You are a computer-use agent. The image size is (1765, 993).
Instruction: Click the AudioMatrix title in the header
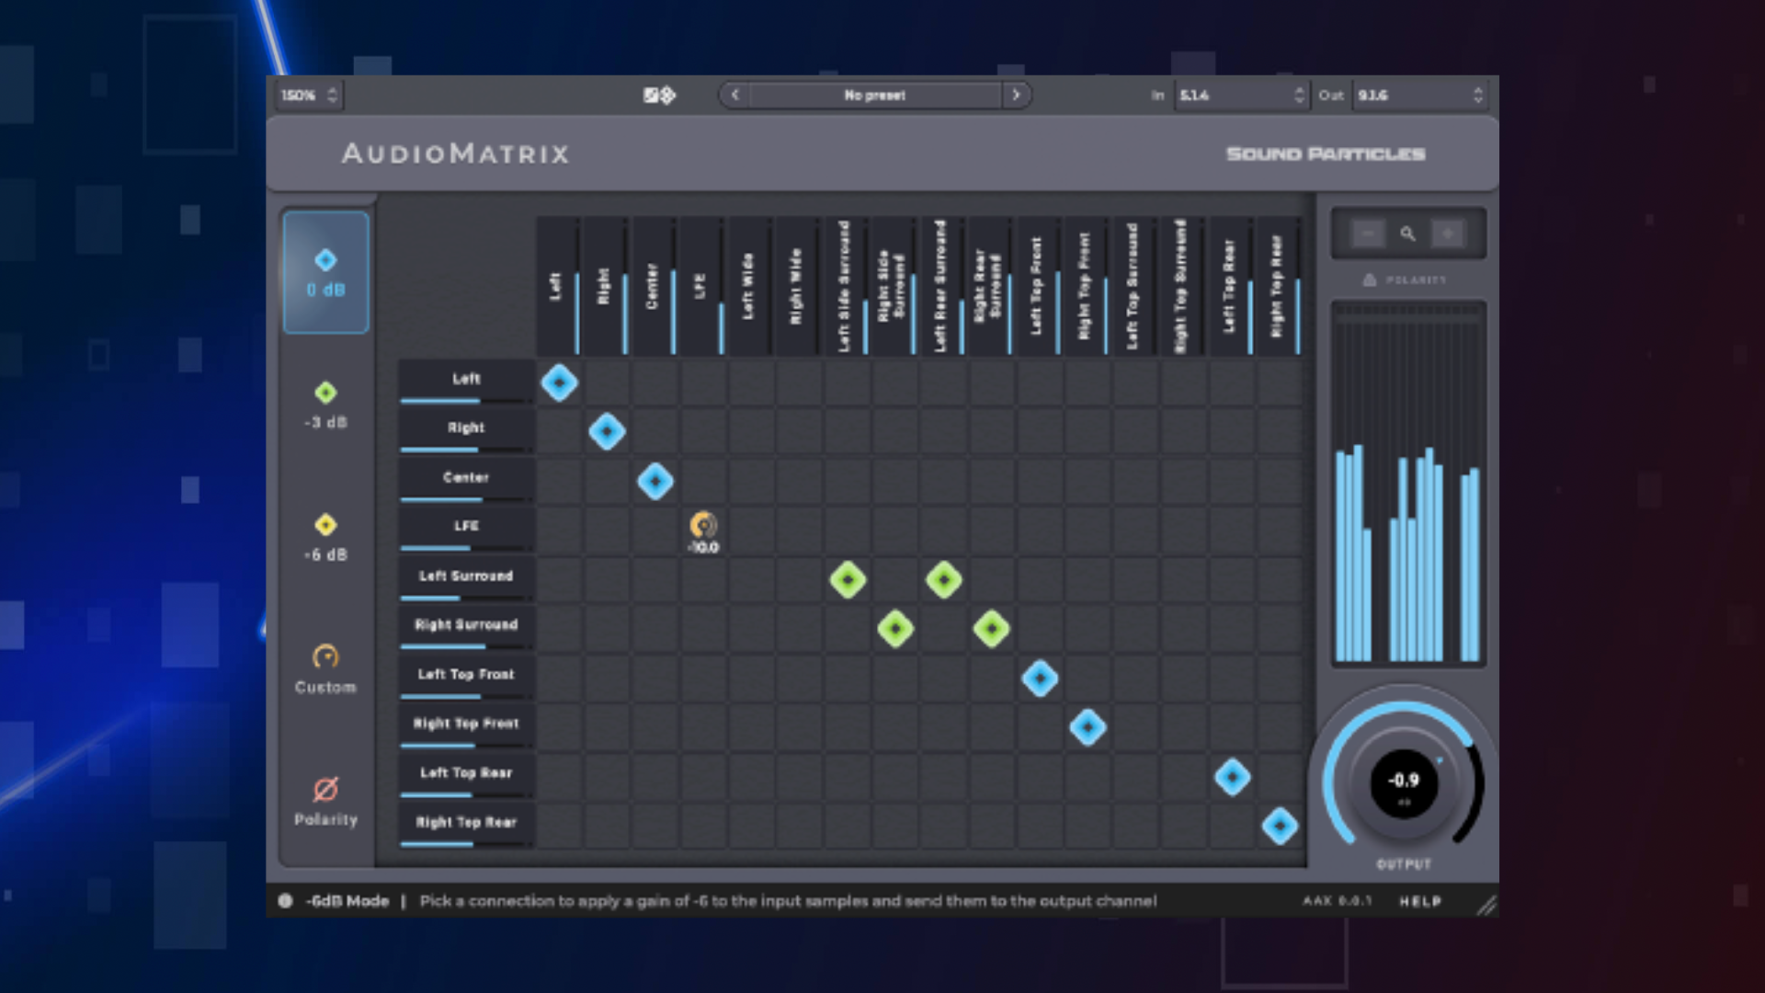coord(454,153)
